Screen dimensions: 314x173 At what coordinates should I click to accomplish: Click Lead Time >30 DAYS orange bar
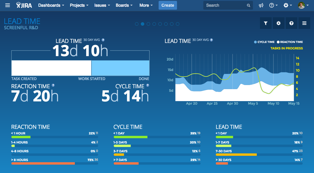[222, 163]
